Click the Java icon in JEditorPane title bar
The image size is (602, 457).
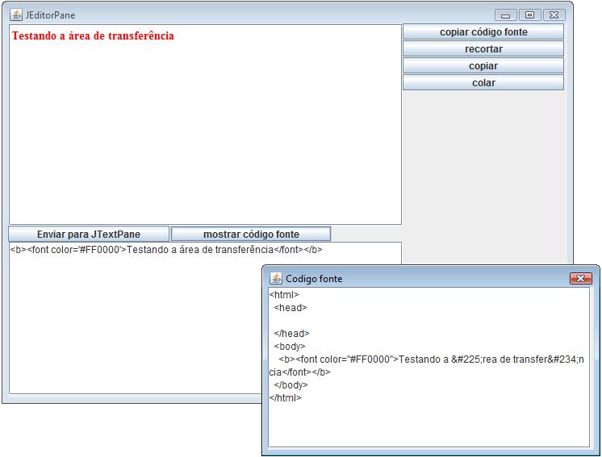tap(15, 15)
